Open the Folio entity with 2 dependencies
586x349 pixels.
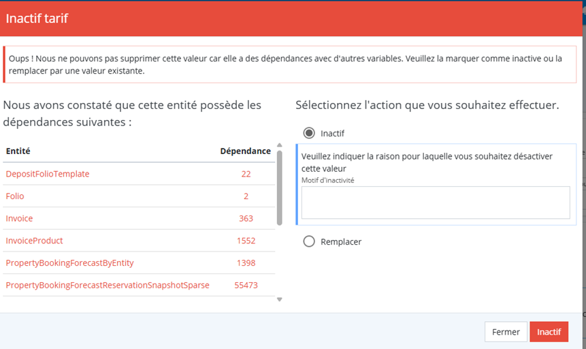(15, 196)
